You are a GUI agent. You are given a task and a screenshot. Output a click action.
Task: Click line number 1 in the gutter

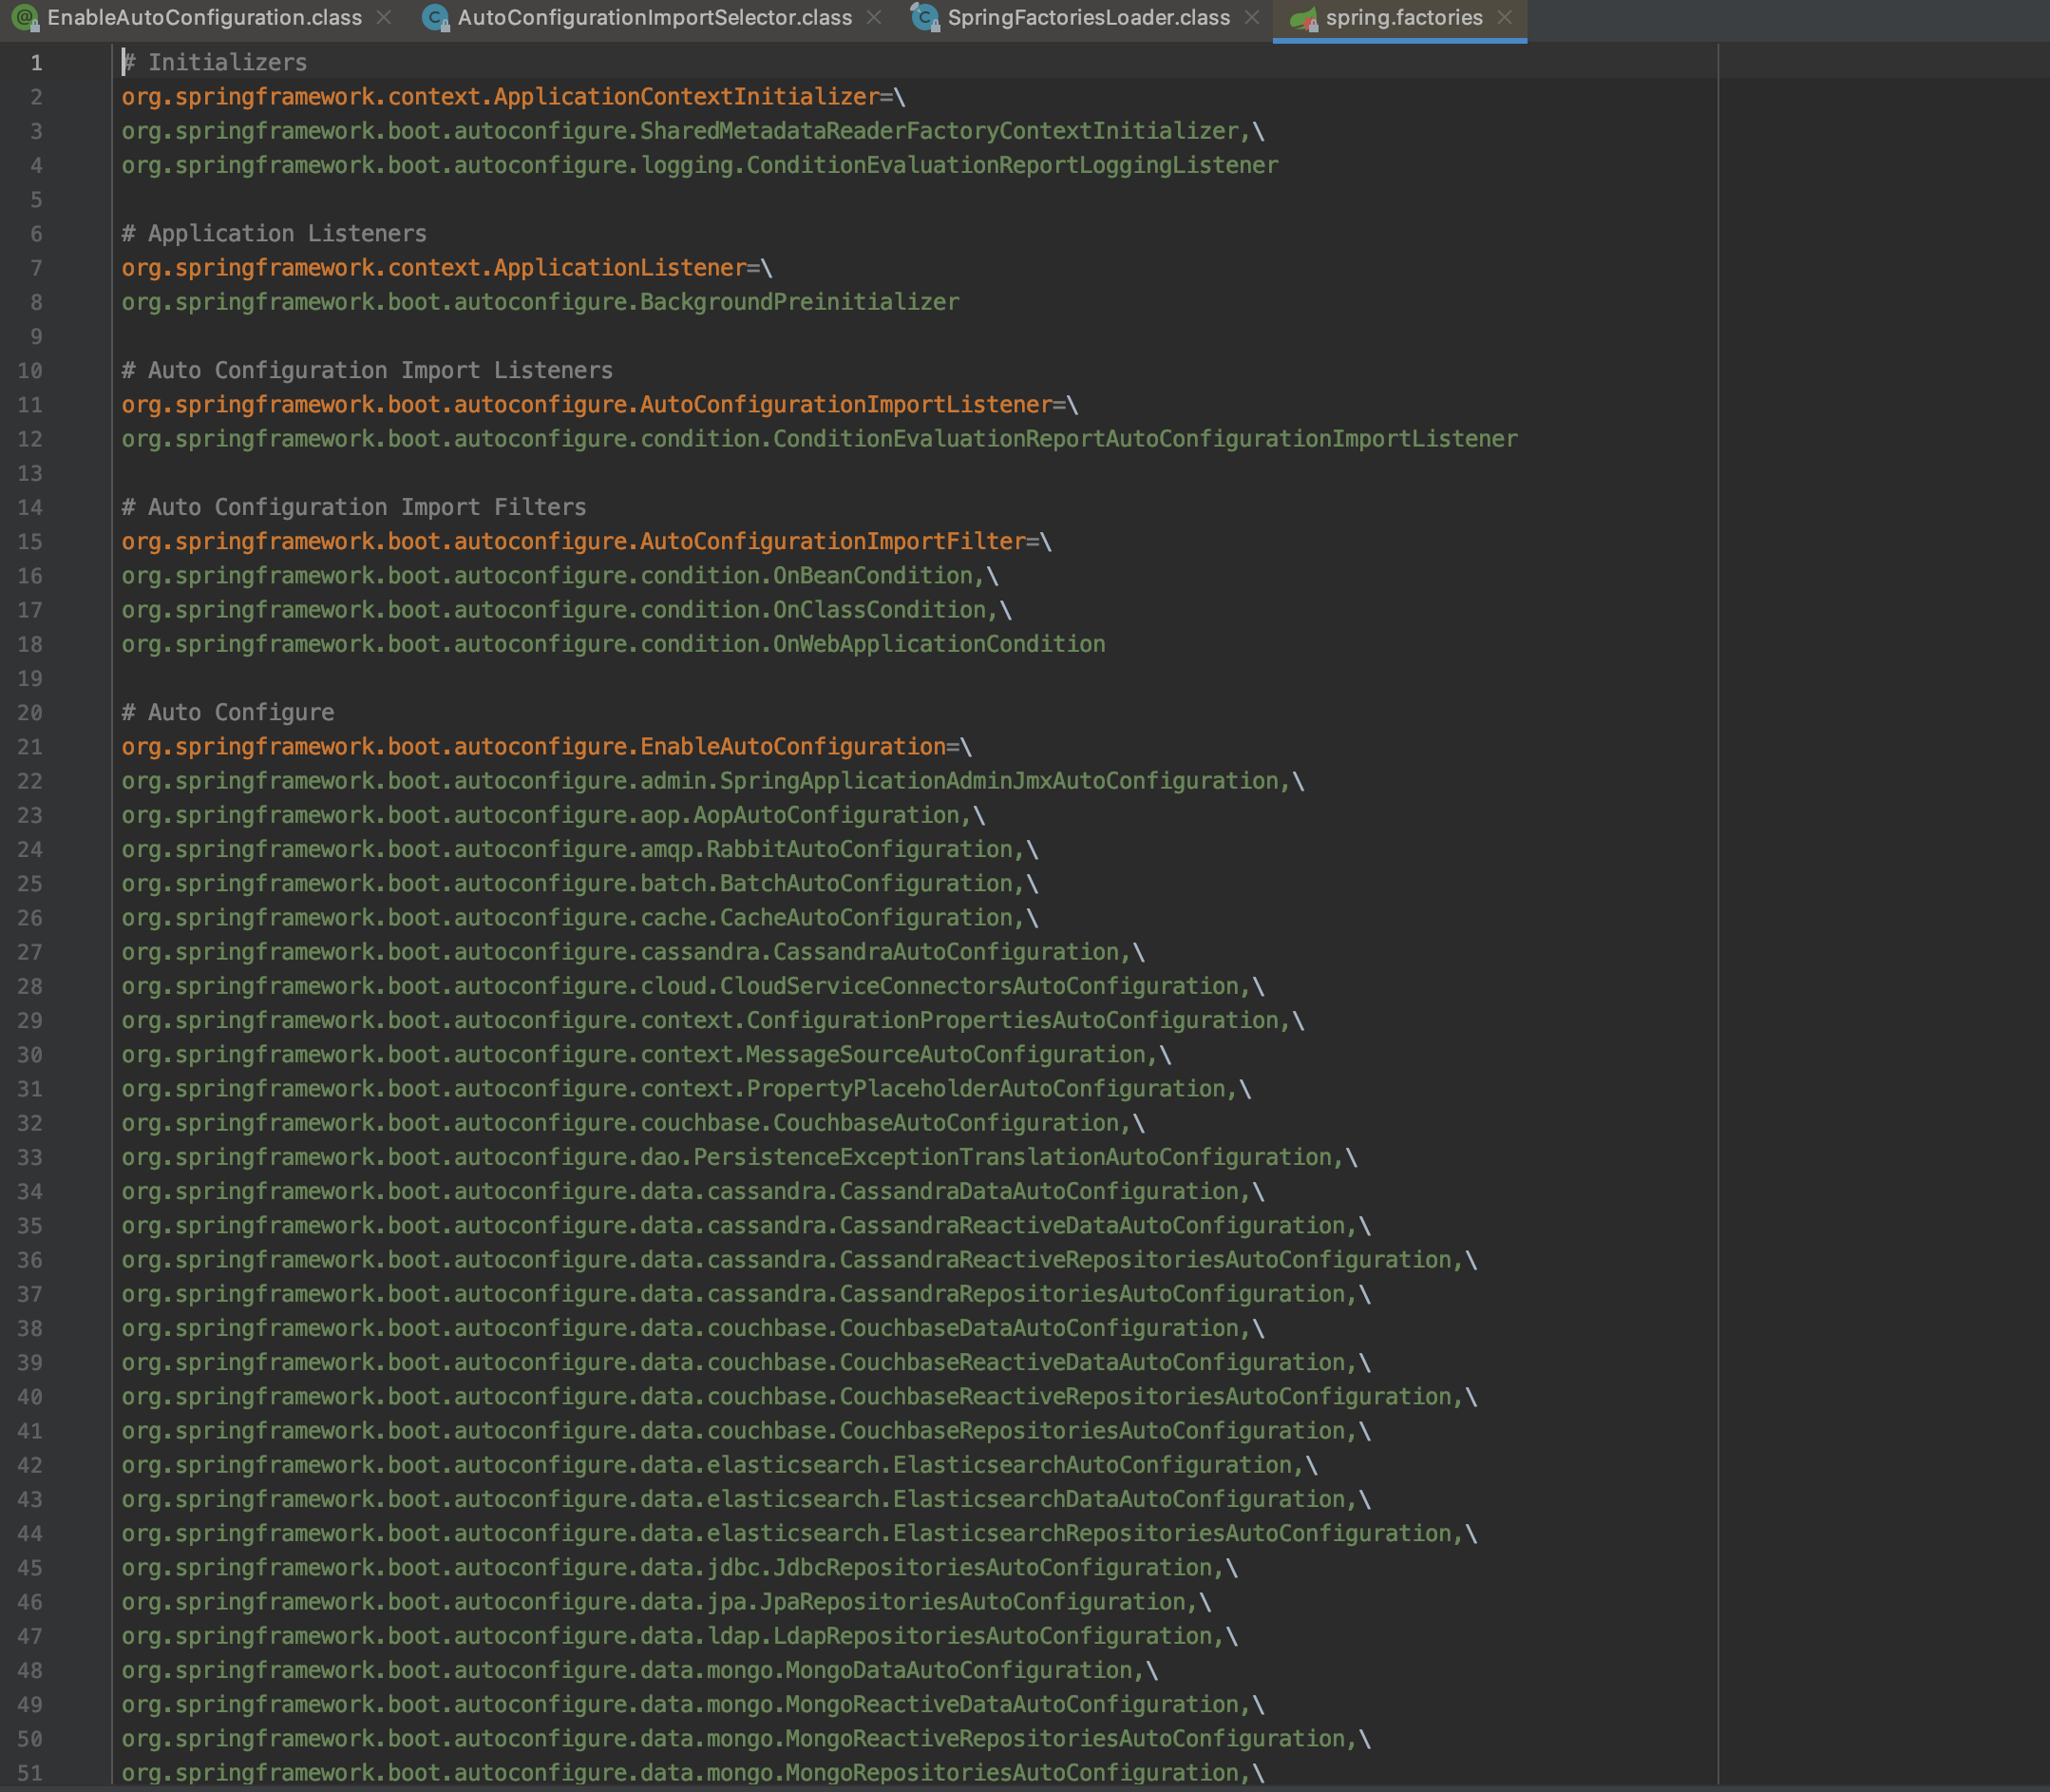[x=36, y=63]
